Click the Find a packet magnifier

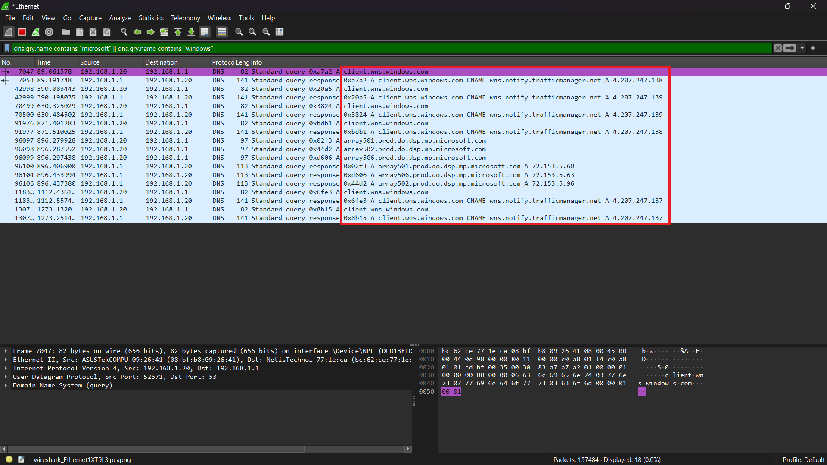[x=124, y=32]
